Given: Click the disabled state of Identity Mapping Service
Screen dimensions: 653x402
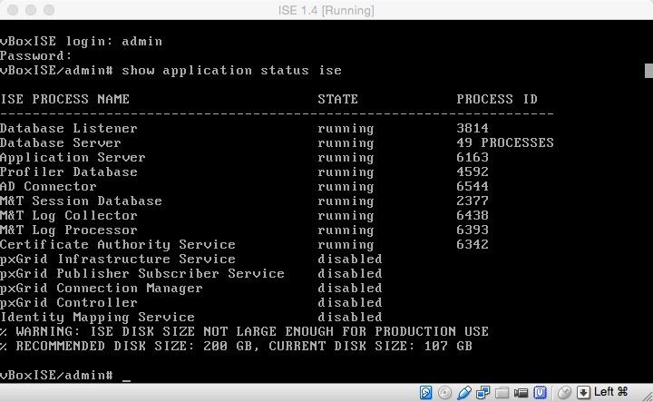Looking at the screenshot, I should 350,317.
